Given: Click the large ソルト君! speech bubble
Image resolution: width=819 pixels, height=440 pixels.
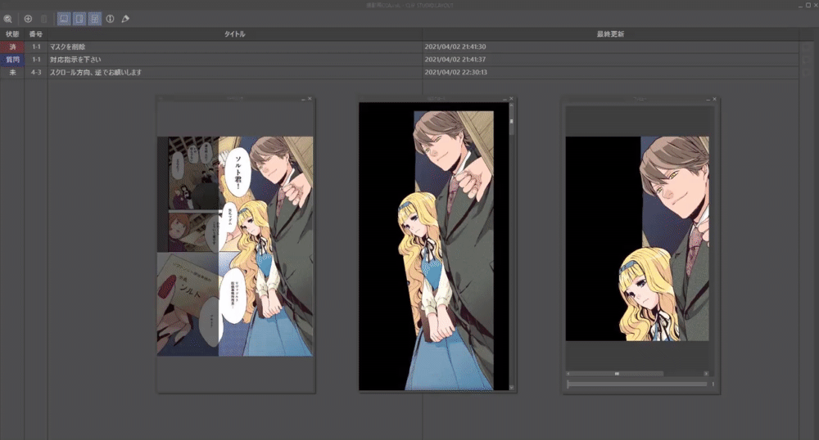Looking at the screenshot, I should pyautogui.click(x=238, y=172).
